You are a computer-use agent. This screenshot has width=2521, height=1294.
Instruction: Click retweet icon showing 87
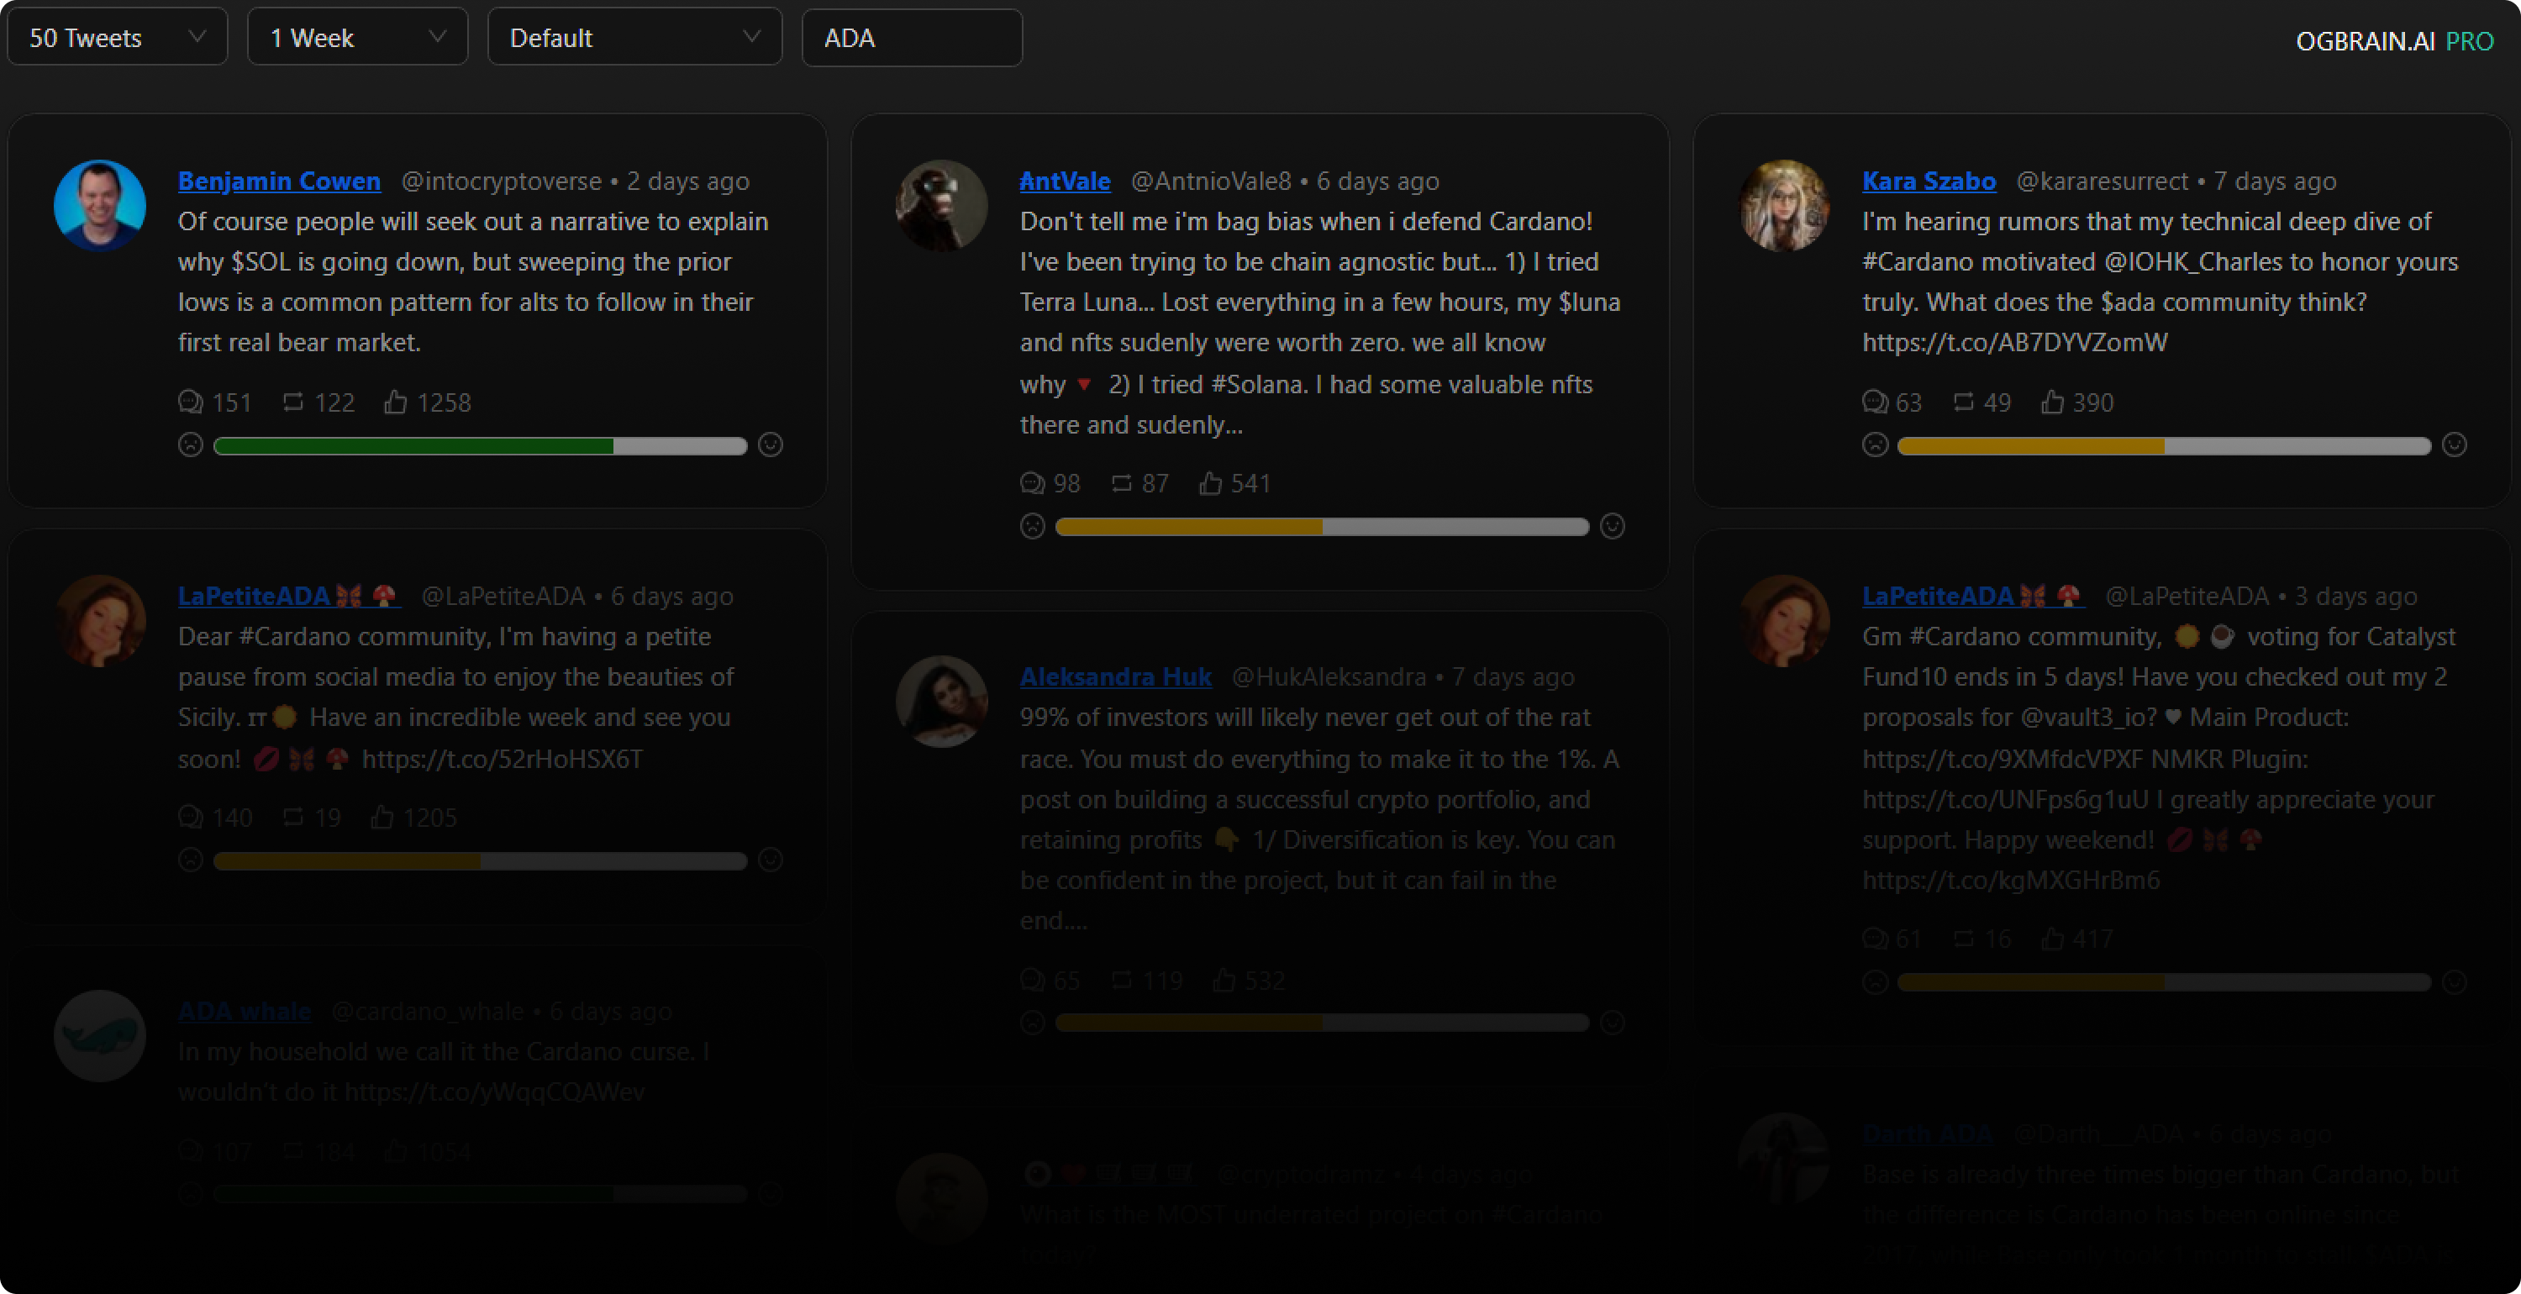click(x=1122, y=483)
